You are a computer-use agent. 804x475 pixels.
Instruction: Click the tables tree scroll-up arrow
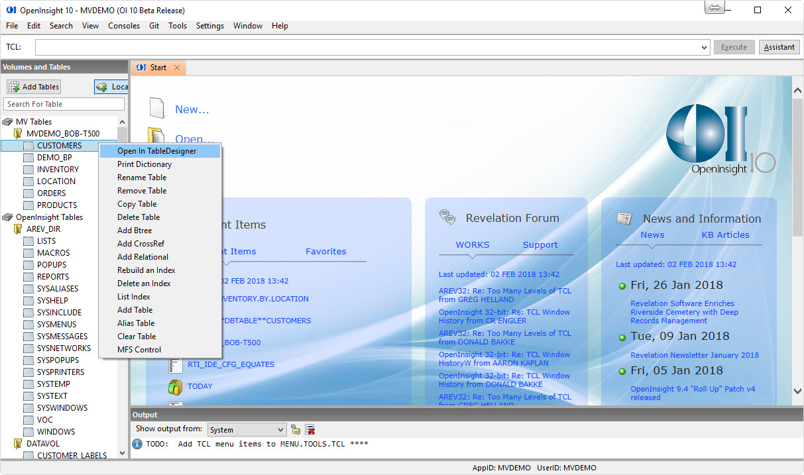[x=122, y=122]
